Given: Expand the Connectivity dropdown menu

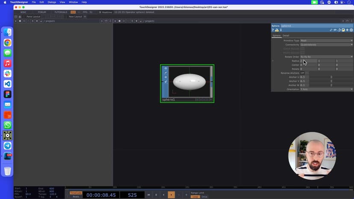Looking at the screenshot, I should (x=326, y=45).
